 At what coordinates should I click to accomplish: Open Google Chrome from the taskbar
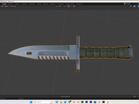[69, 102]
